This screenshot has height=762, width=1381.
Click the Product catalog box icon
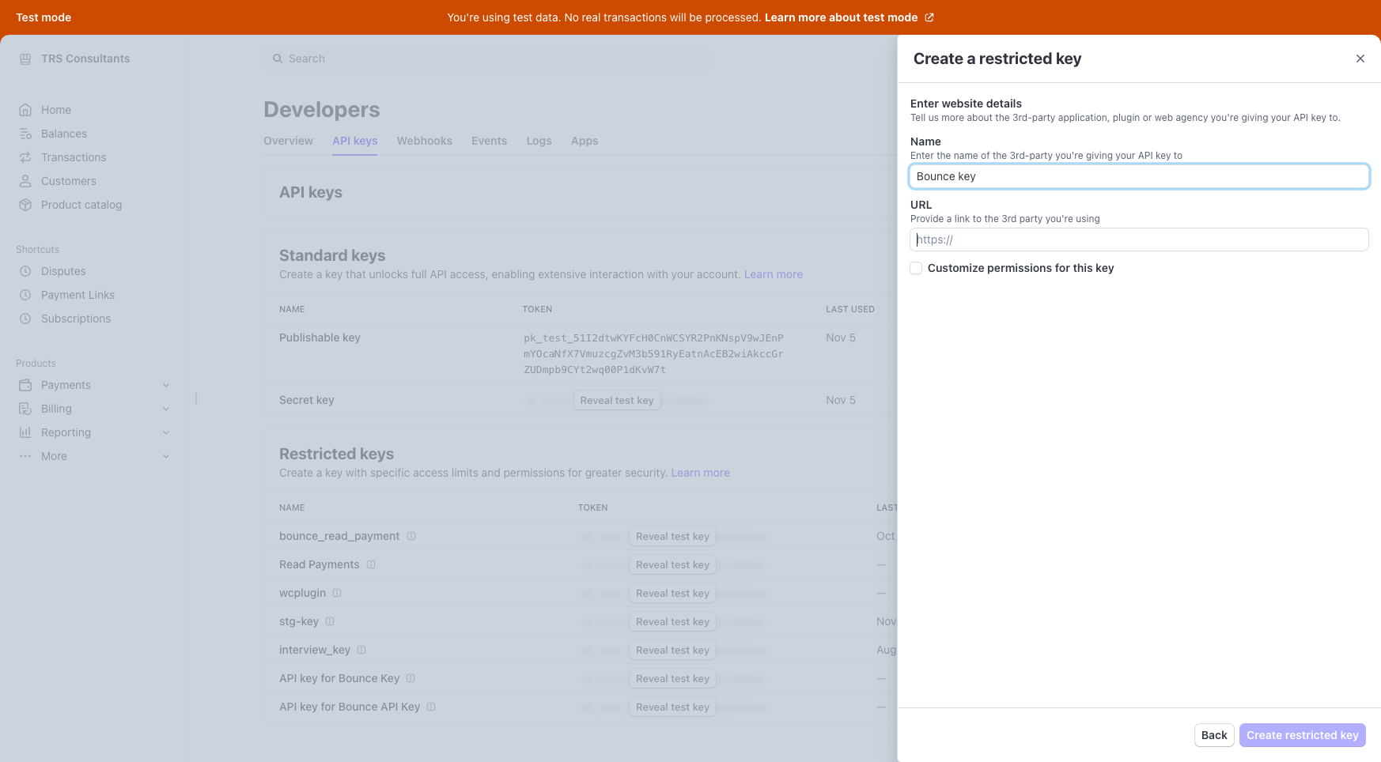coord(25,205)
